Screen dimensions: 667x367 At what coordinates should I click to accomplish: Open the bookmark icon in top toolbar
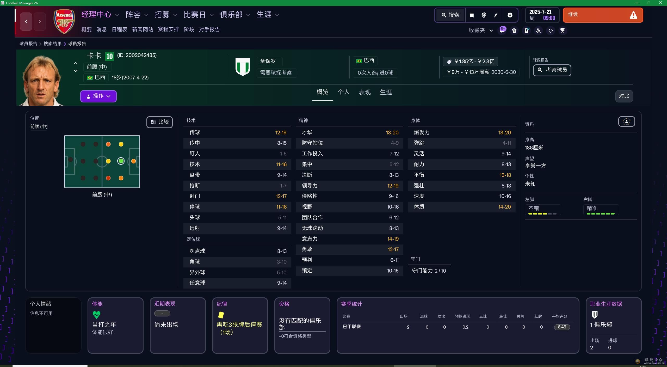coord(472,15)
